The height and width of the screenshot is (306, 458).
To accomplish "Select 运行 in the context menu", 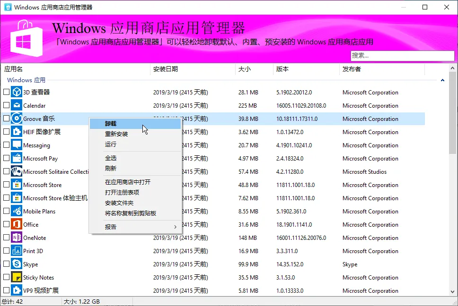I will pyautogui.click(x=135, y=144).
